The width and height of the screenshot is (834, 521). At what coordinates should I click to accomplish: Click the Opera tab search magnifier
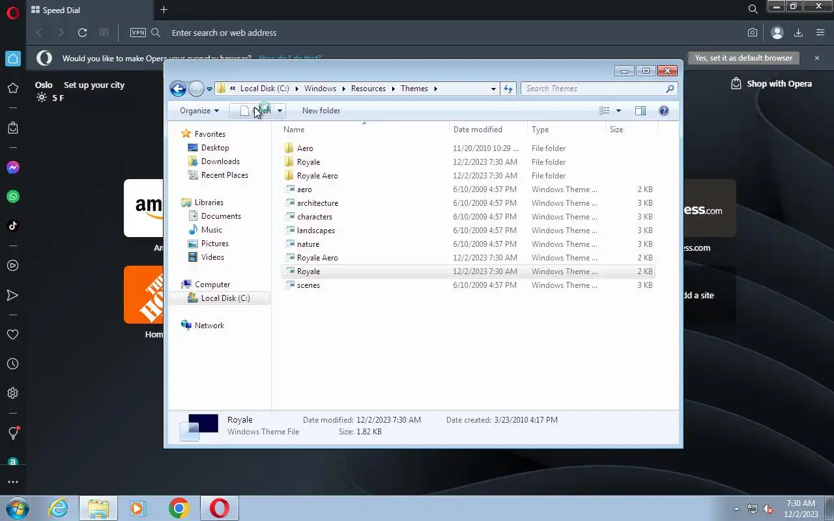(x=753, y=10)
